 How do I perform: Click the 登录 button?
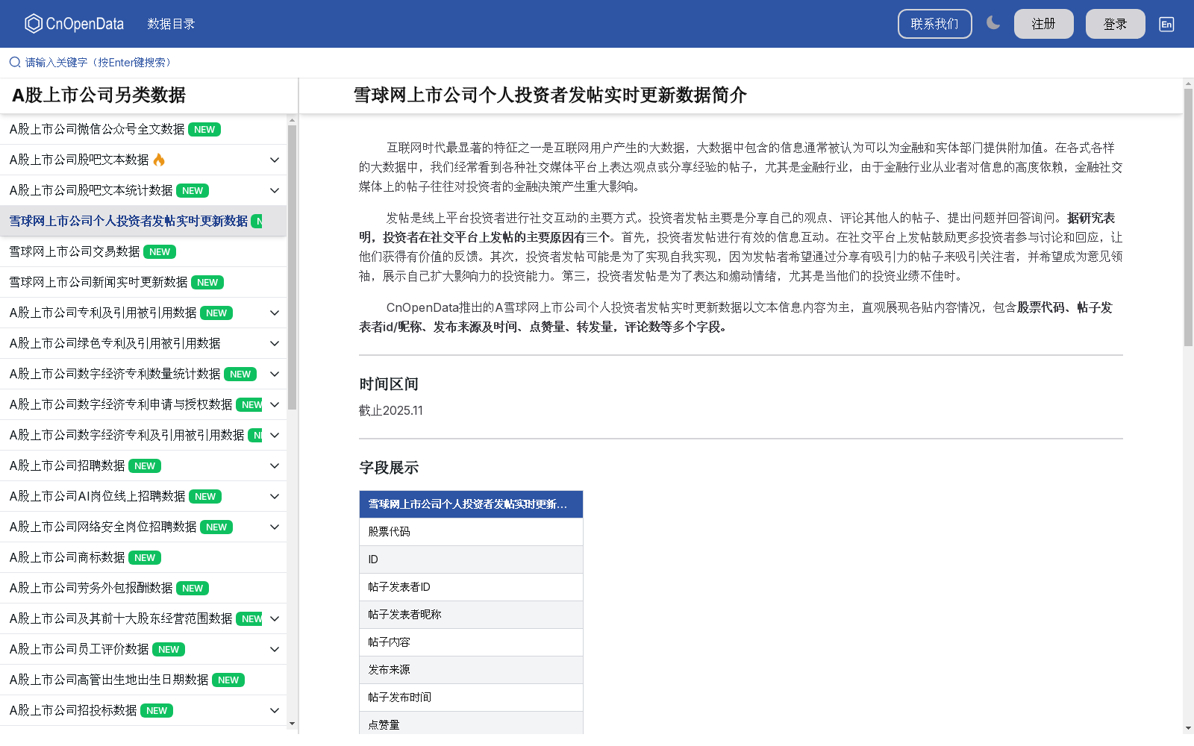1115,24
